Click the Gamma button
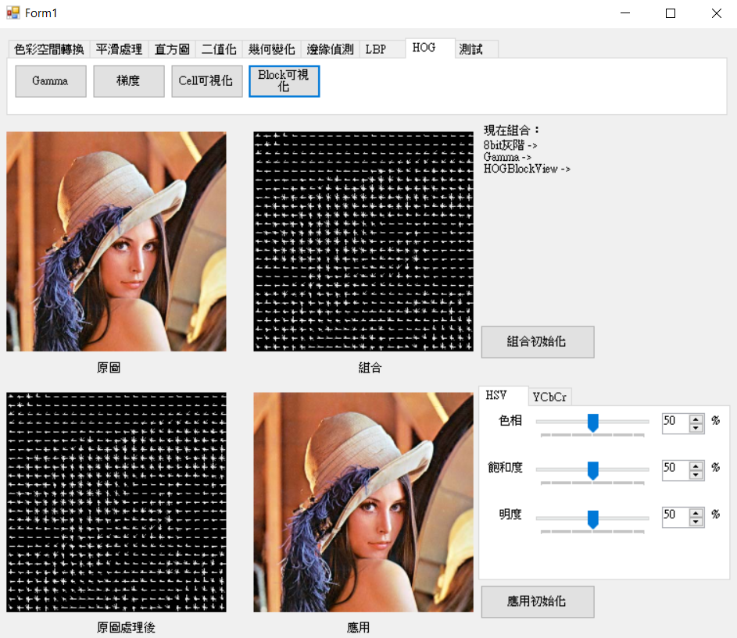 51,81
